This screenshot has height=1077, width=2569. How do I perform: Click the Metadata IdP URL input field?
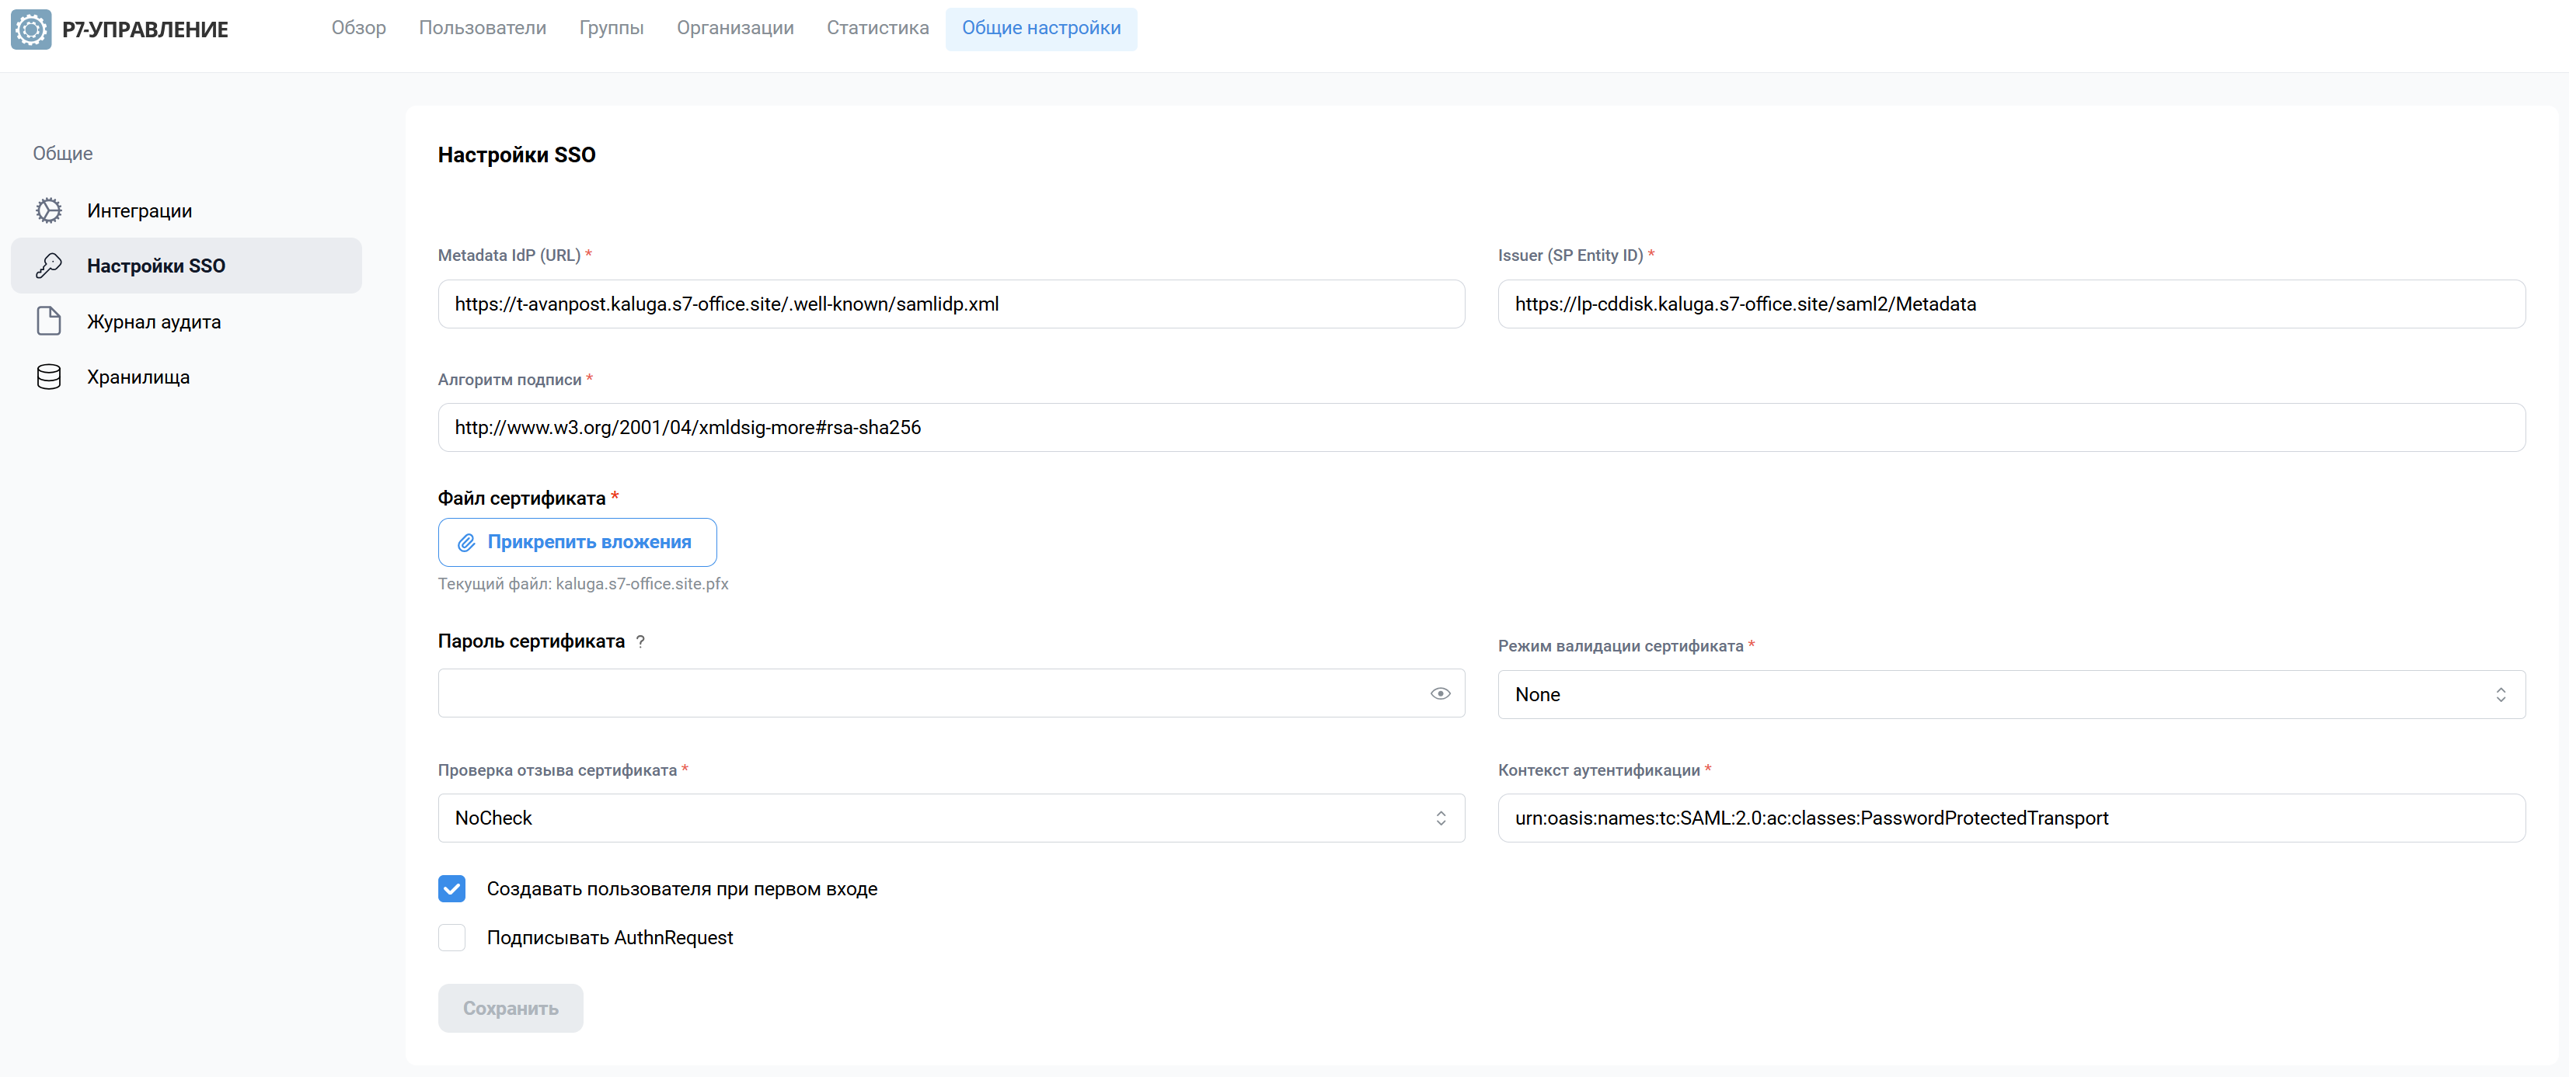[950, 304]
